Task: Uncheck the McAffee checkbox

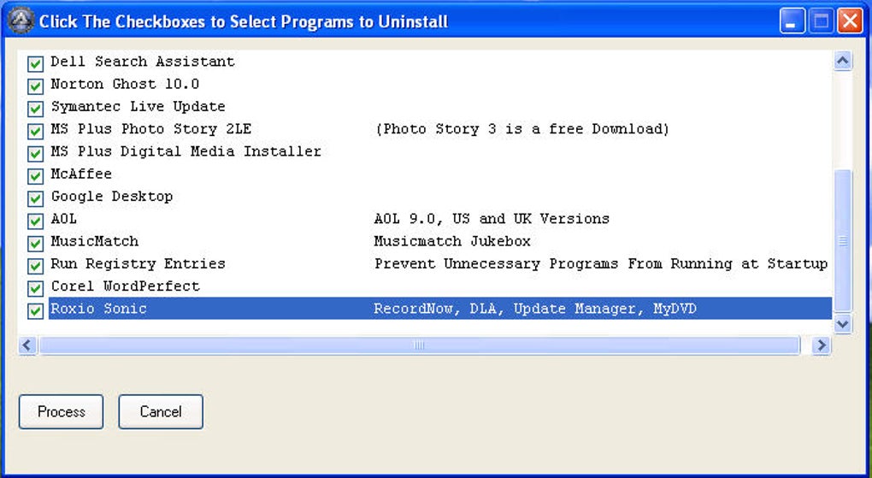Action: 35,176
